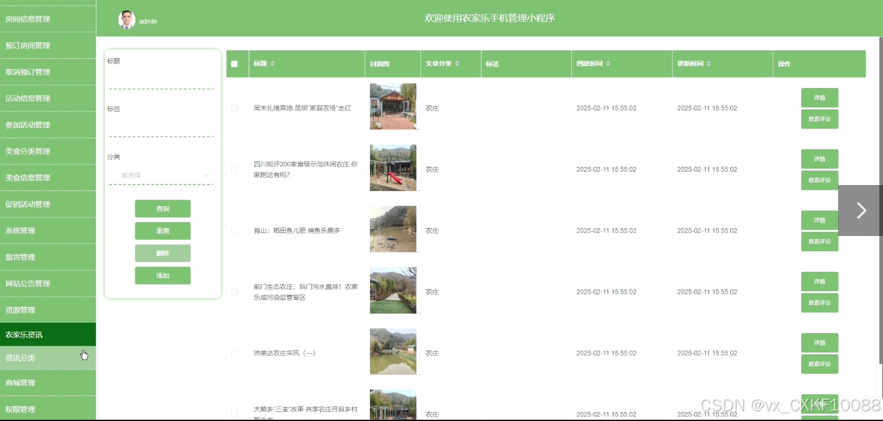Open 房间信息管理 in the sidebar
Screen dimensions: 883x421
point(48,19)
